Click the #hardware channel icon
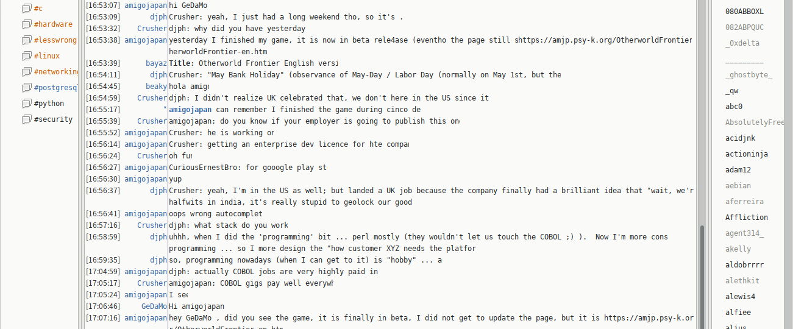793x329 pixels. 26,24
